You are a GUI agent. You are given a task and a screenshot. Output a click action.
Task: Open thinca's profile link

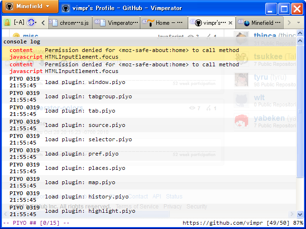click(x=264, y=36)
